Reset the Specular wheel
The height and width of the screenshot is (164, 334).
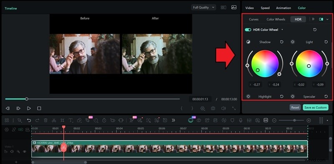click(x=326, y=97)
